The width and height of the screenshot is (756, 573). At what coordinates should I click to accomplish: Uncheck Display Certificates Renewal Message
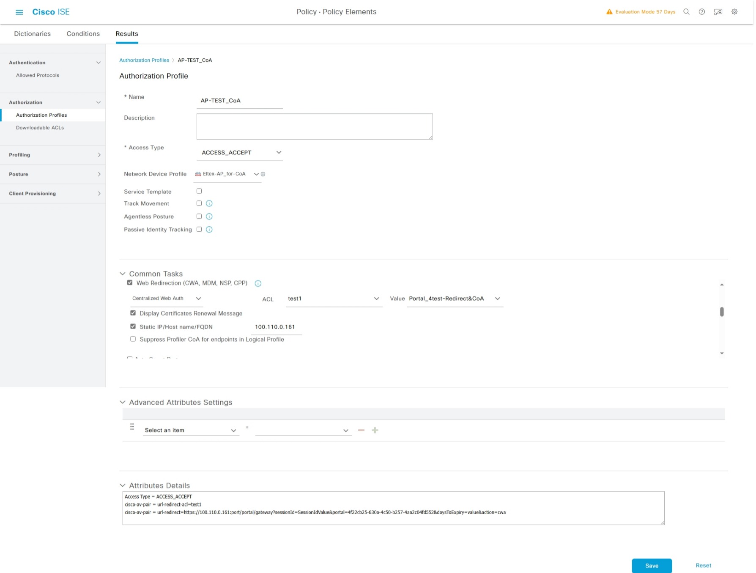pyautogui.click(x=133, y=313)
